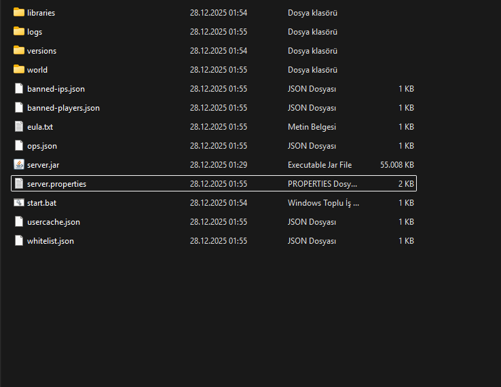The width and height of the screenshot is (501, 387).
Task: Select the file name server.jar
Action: click(x=43, y=165)
